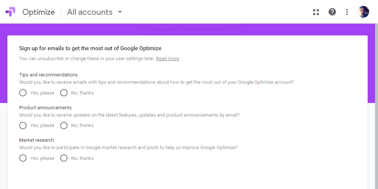Screen dimensions: 378x189
Task: Click the Product announcements heading
Action: [45, 107]
